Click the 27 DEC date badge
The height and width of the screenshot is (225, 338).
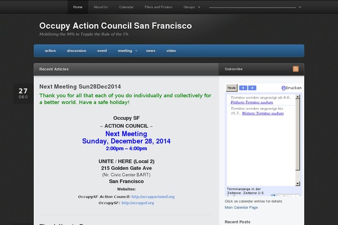click(x=23, y=94)
